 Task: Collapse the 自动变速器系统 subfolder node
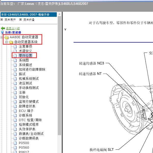tap(6, 42)
